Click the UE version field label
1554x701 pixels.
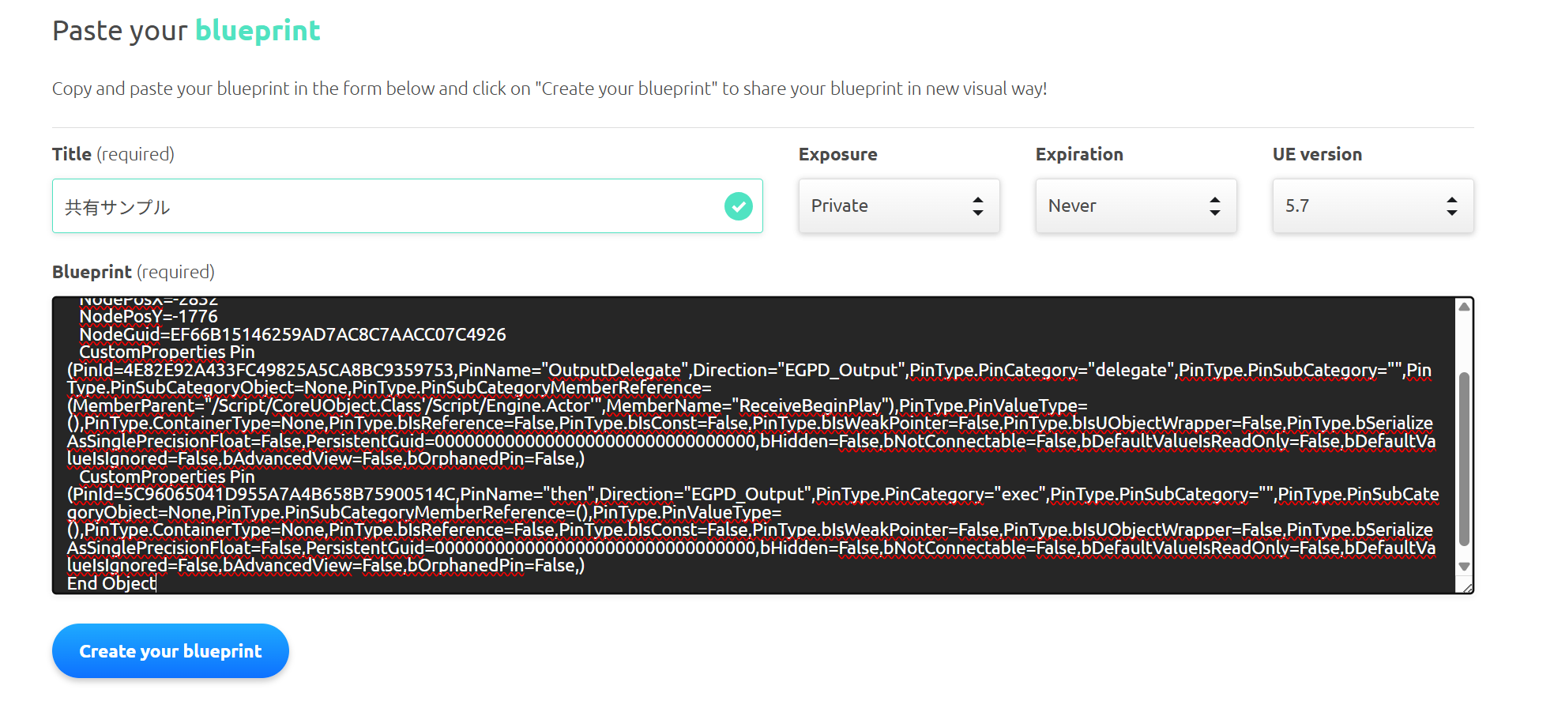(1317, 154)
